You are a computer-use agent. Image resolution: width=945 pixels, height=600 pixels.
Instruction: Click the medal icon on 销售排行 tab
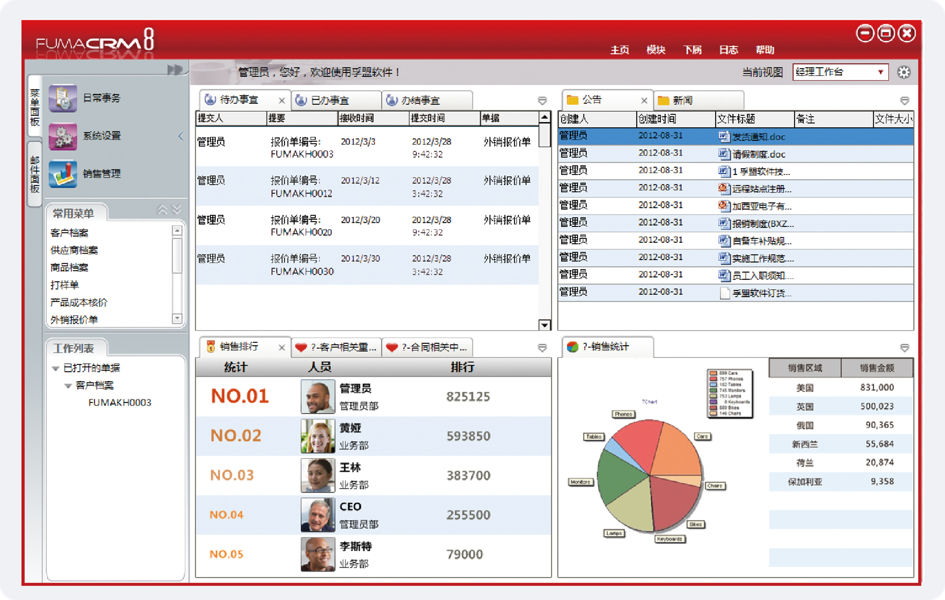coord(211,347)
